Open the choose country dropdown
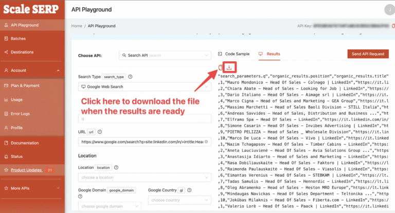Viewport: 395px width, 213px height. [179, 200]
